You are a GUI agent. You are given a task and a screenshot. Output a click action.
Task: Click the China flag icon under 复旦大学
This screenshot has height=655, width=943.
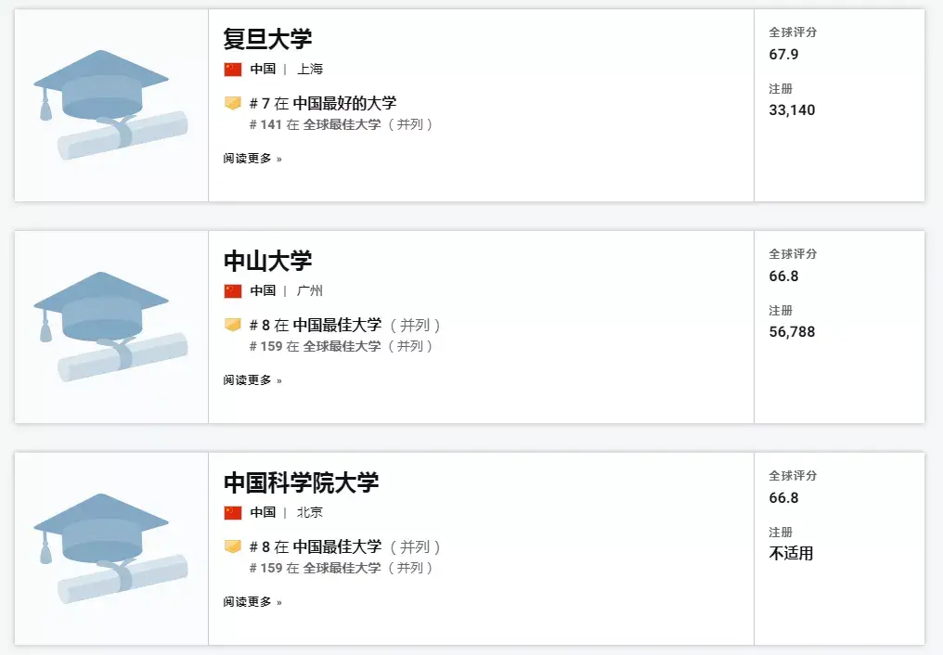point(233,69)
